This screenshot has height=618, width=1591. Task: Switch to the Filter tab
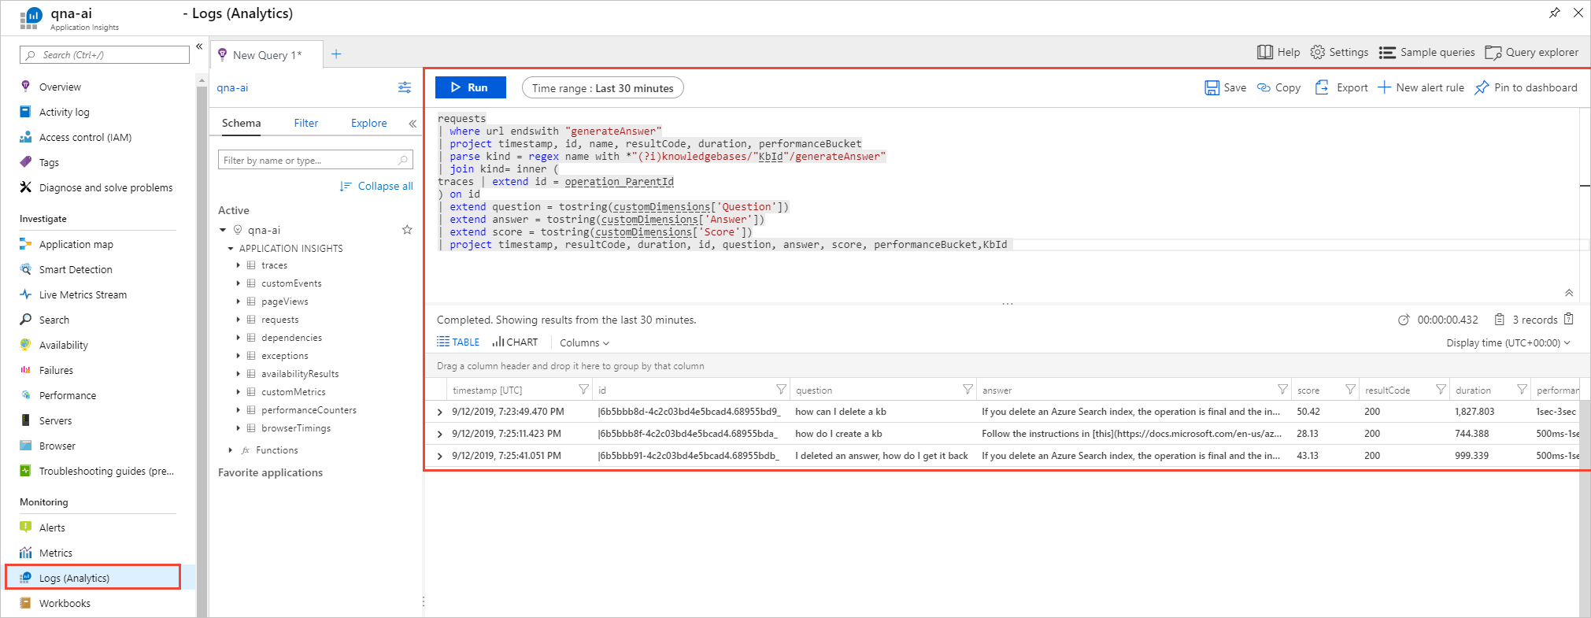click(x=305, y=123)
